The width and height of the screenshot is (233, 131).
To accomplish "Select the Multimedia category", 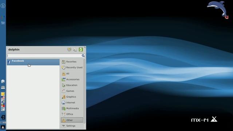I will coord(72,108).
